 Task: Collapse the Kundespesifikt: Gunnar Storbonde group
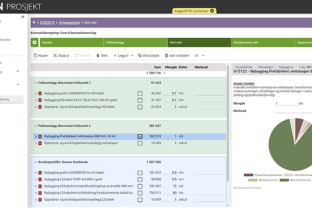[x=34, y=162]
